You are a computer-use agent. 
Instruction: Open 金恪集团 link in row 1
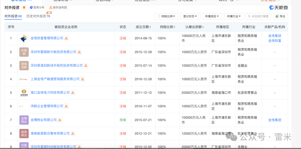(x=275, y=36)
